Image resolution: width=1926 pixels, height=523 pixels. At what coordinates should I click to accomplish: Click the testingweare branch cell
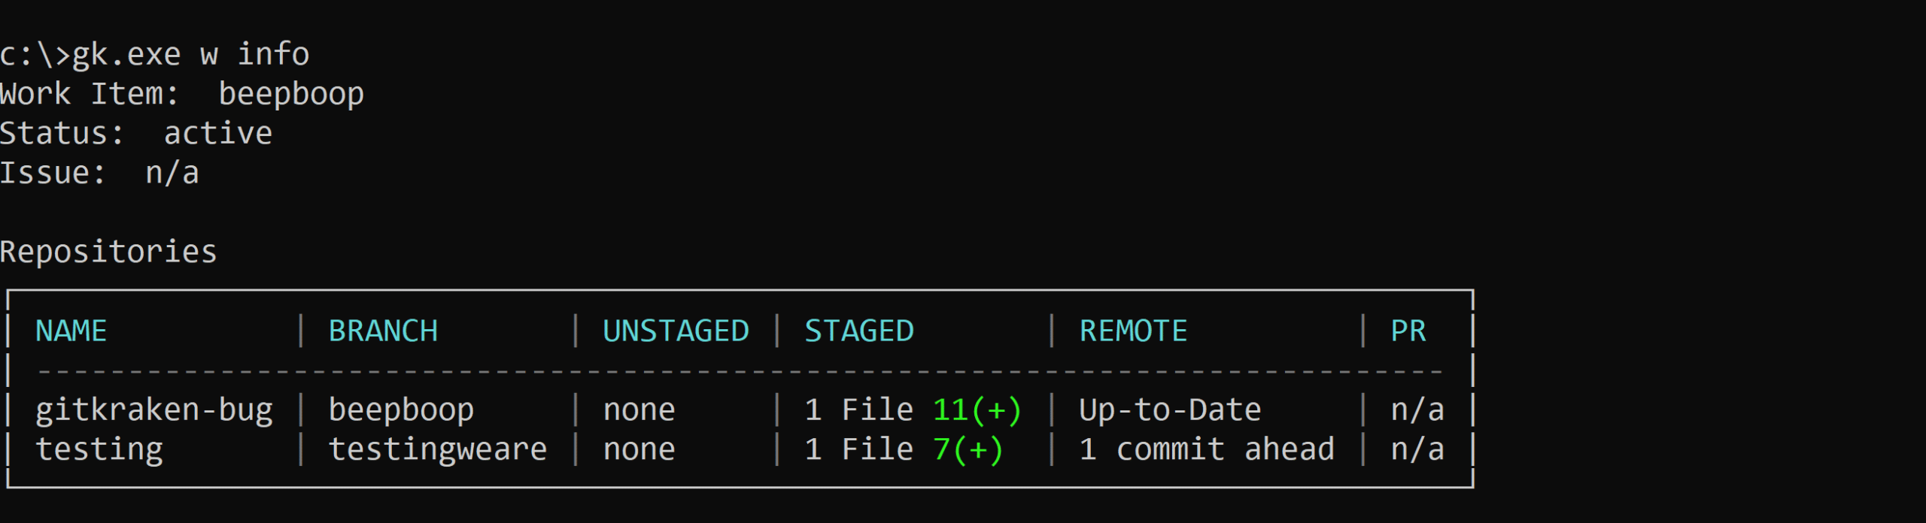438,449
